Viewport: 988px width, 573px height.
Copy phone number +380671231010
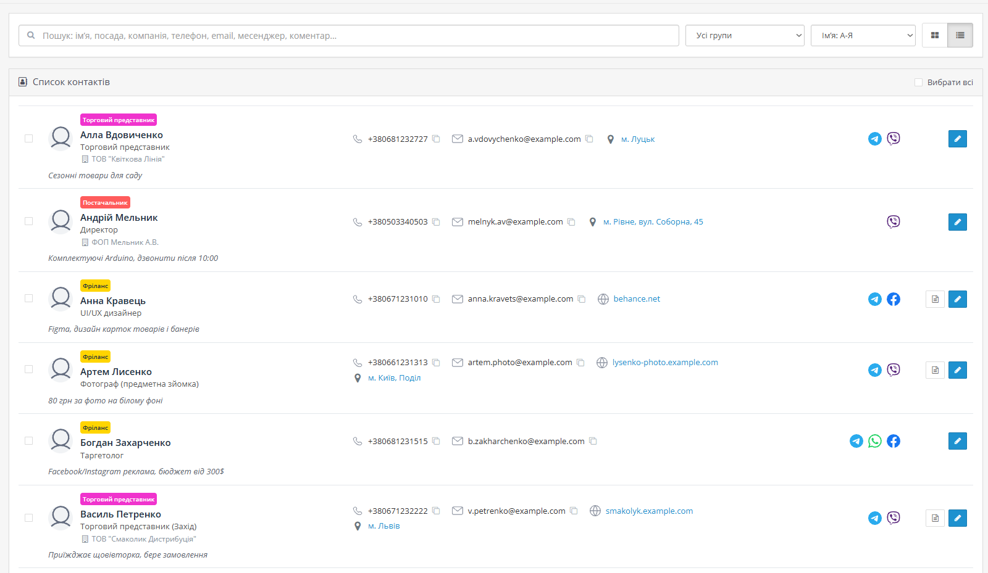click(x=436, y=299)
